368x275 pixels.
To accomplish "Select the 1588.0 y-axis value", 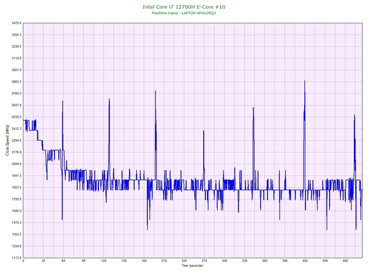I will 16,211.
